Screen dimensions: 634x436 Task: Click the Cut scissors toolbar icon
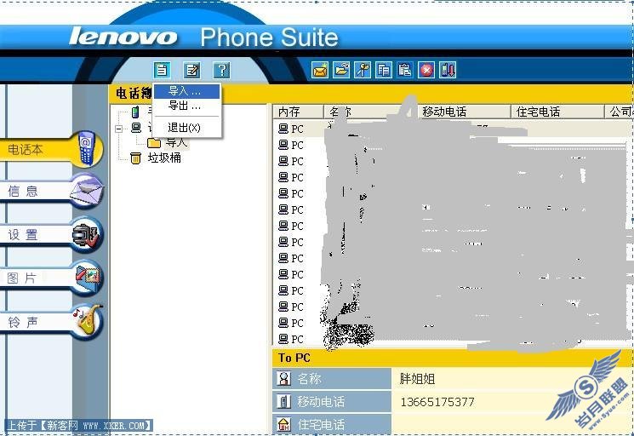click(x=363, y=70)
